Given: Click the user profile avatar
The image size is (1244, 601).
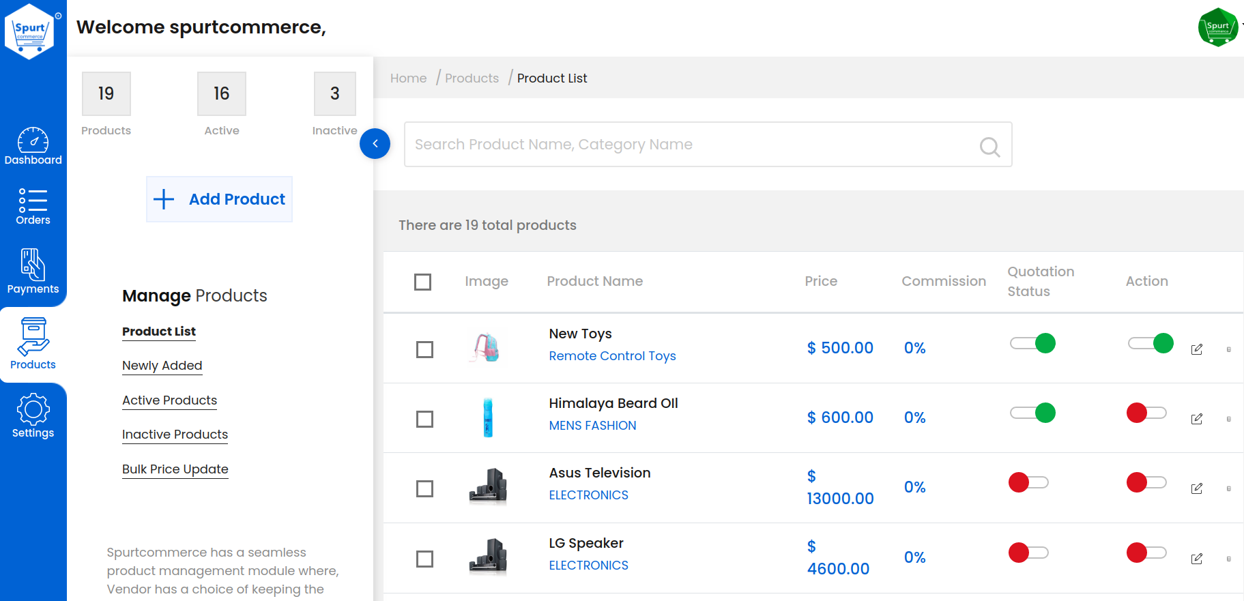Looking at the screenshot, I should [x=1218, y=27].
